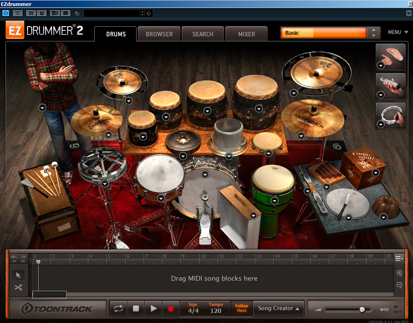Open the hand tambourine dropdown arrow
The image size is (413, 323).
[x=381, y=124]
